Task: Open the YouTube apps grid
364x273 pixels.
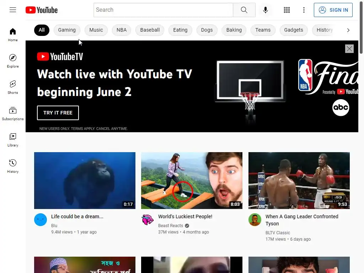Action: [287, 10]
